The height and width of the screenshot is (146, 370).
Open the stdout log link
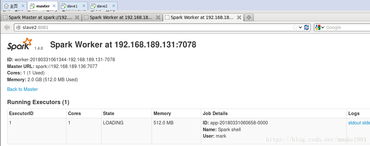(x=354, y=123)
